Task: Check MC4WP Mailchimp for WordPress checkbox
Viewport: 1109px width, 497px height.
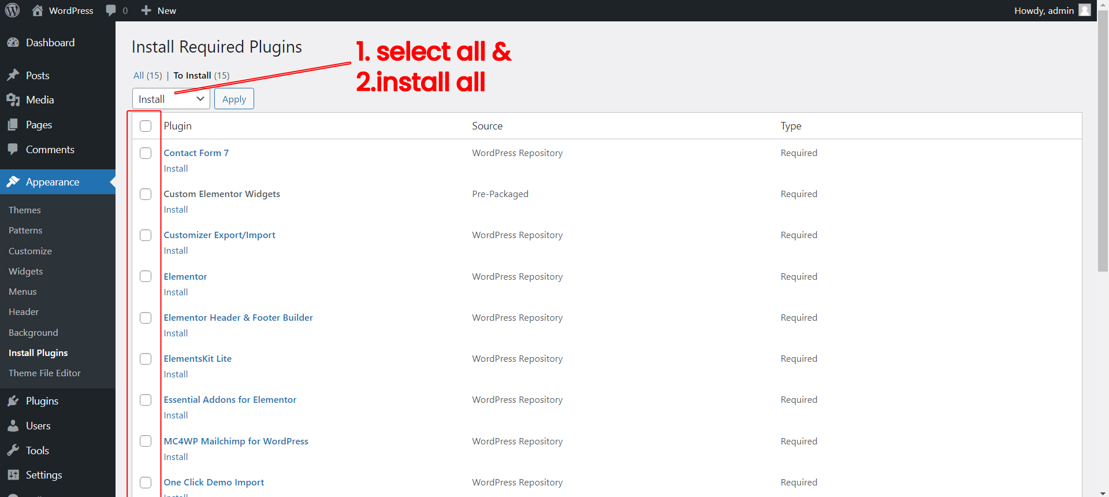Action: click(146, 441)
